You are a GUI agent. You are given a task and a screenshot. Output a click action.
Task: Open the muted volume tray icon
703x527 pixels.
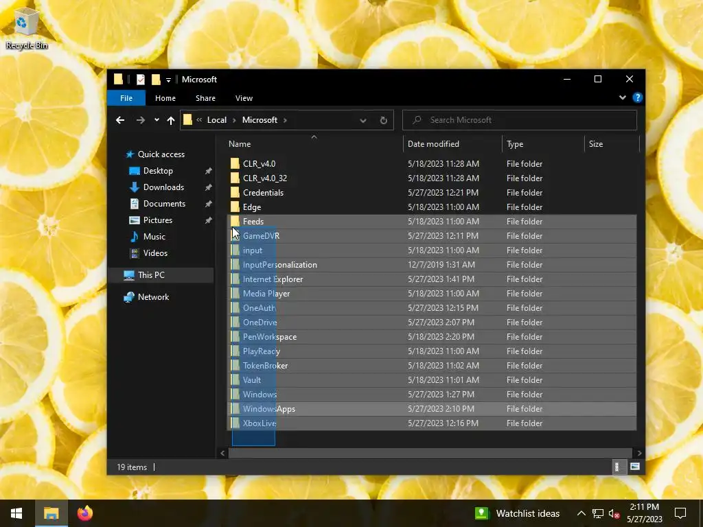[614, 513]
